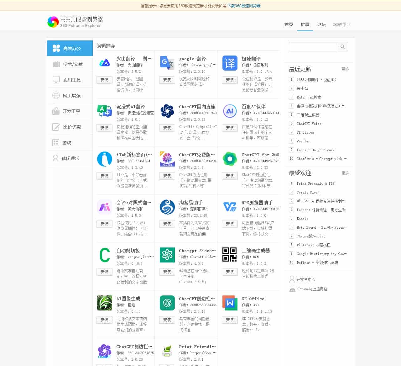Click the search magnifier button
401x366 pixels.
pos(342,47)
